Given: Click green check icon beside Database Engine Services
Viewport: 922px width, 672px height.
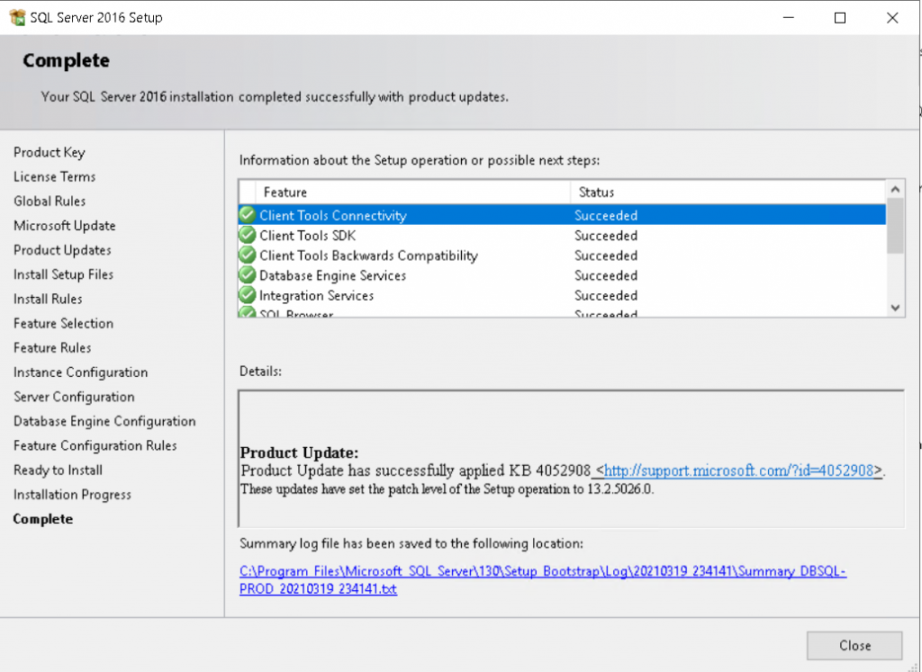Looking at the screenshot, I should point(248,275).
